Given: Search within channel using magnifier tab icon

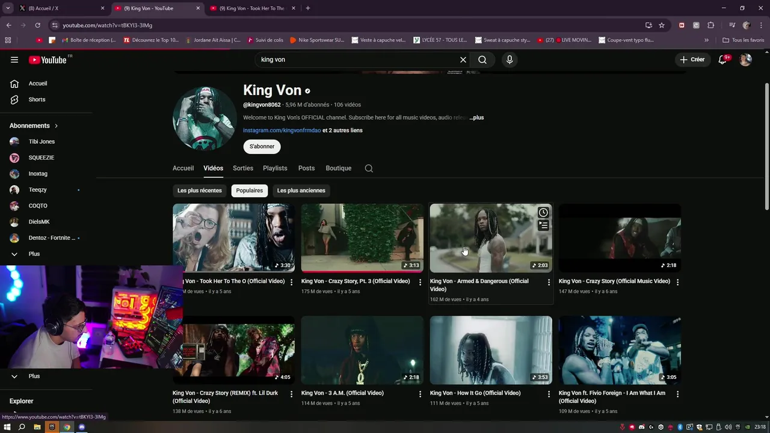Looking at the screenshot, I should 369,168.
